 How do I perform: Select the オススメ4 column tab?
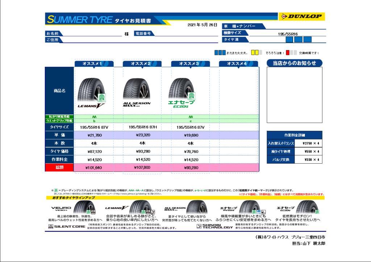[238, 64]
